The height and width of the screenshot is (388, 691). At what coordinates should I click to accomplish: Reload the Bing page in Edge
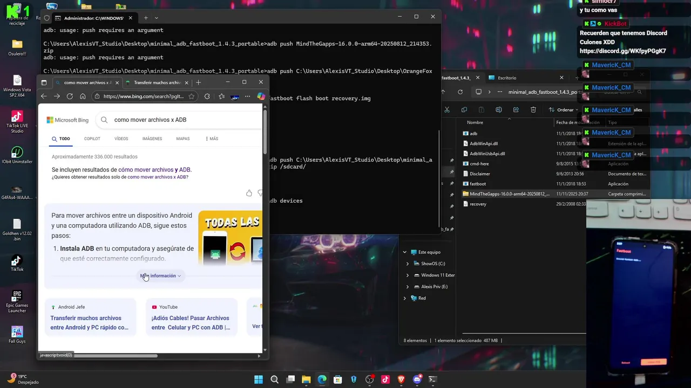(70, 96)
